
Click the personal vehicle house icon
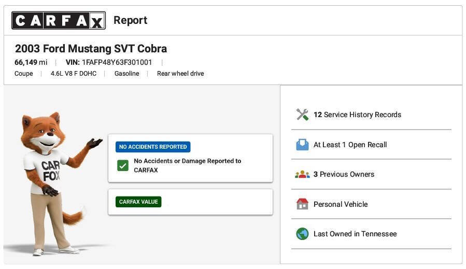point(302,204)
